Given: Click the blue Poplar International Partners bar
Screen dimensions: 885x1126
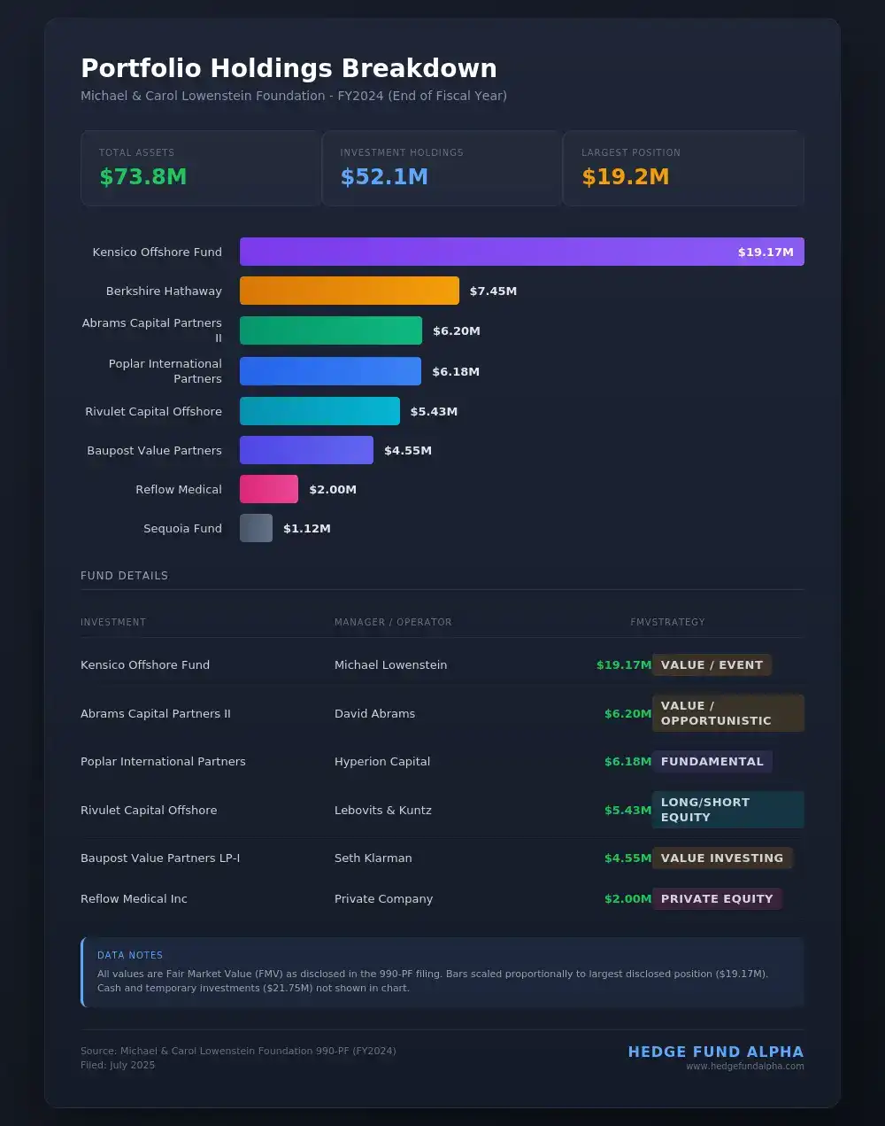Looking at the screenshot, I should (330, 371).
